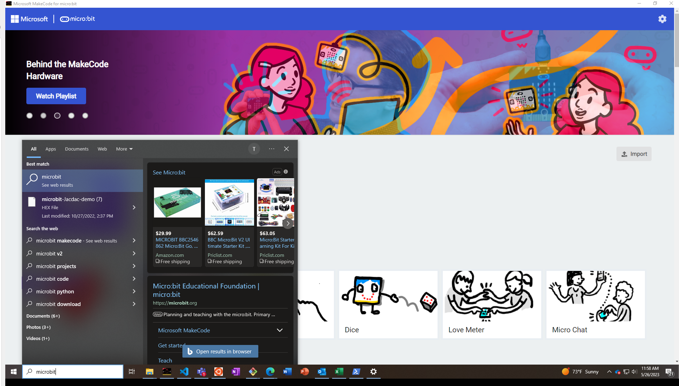Select the first carousel dot under the banner
Viewport: 679px width, 386px height.
(29, 115)
